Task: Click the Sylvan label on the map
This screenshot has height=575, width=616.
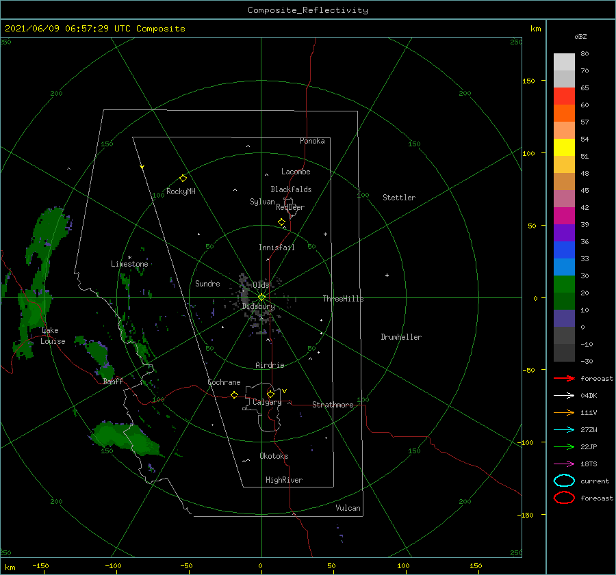Action: tap(262, 202)
